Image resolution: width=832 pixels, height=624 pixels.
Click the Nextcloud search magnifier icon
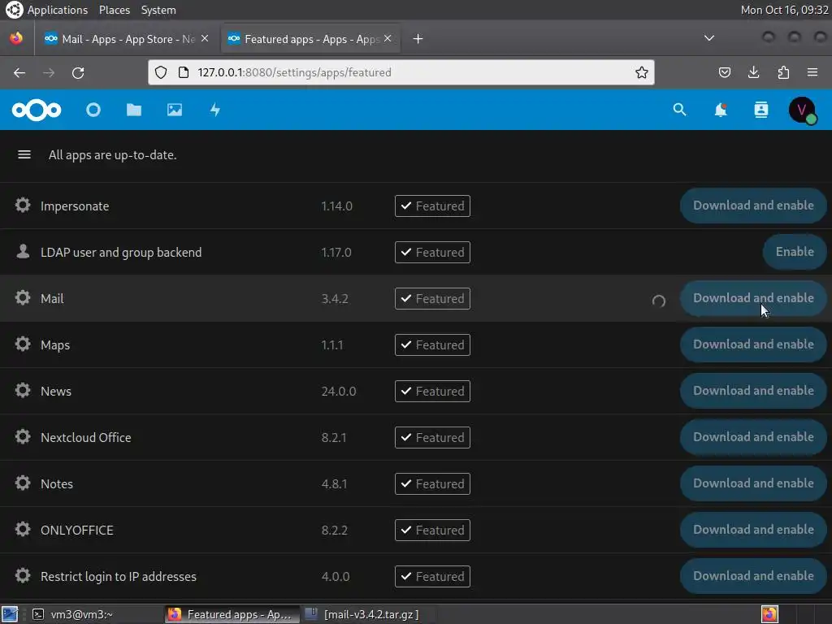(x=680, y=110)
